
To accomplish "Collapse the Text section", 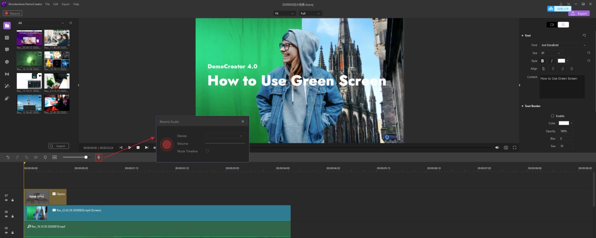I will tap(523, 35).
